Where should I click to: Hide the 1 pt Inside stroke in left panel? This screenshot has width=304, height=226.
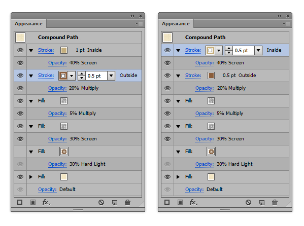click(x=20, y=50)
